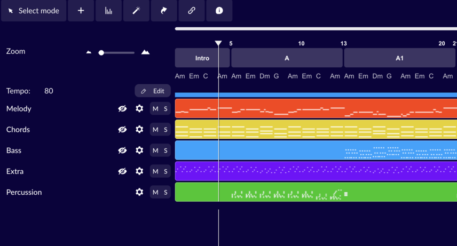Screen dimensions: 457x246
Task: Open the Select mode dropdown
Action: point(34,11)
